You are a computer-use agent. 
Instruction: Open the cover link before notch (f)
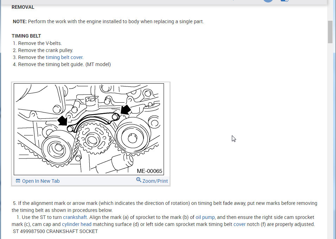tap(239, 224)
